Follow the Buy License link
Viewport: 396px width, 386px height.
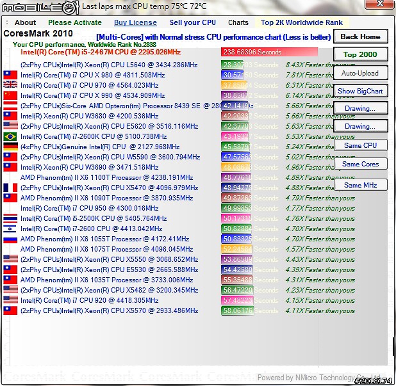pyautogui.click(x=135, y=22)
